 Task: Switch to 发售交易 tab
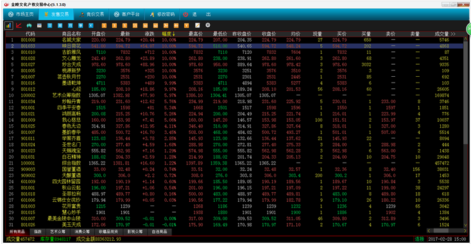coord(56,14)
